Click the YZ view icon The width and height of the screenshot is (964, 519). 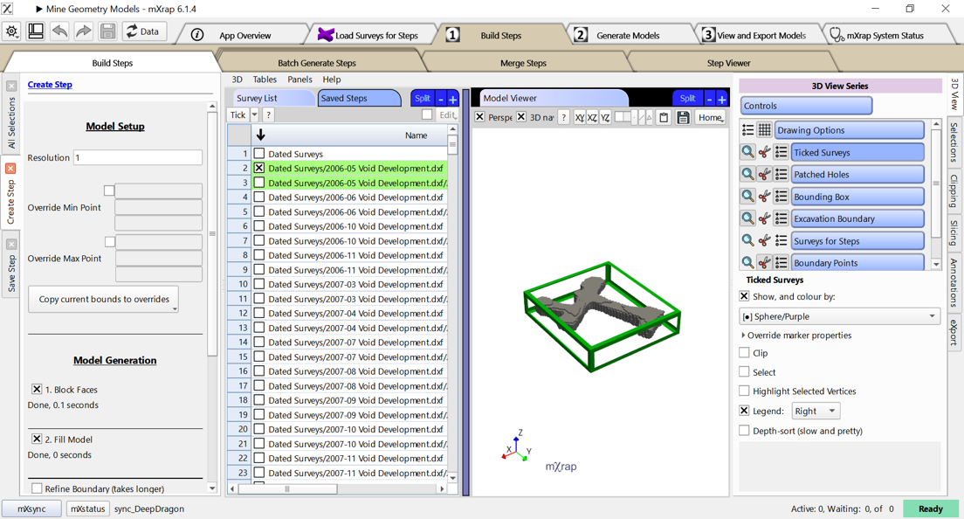coord(605,117)
